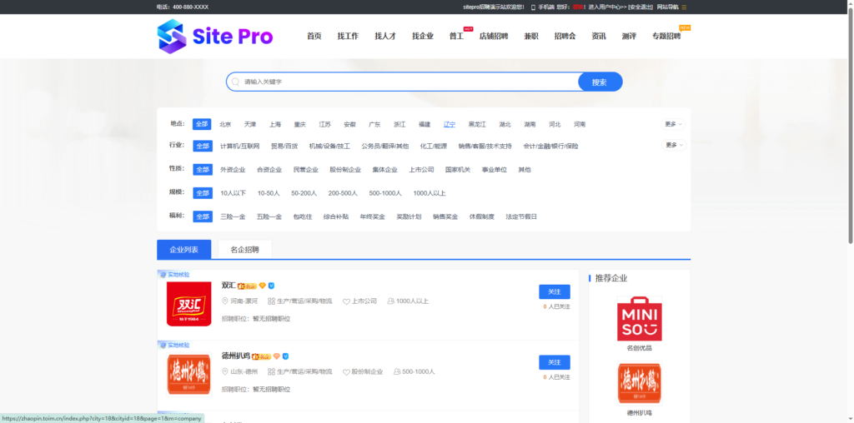
Task: Select 全部 in the 性质 filter
Action: [202, 170]
